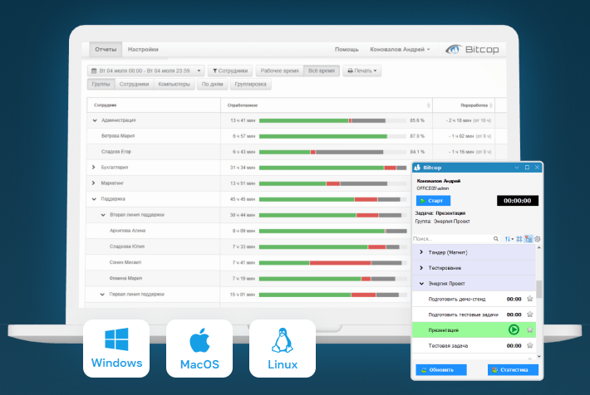
Task: Star the Тестовая задача task
Action: click(530, 344)
